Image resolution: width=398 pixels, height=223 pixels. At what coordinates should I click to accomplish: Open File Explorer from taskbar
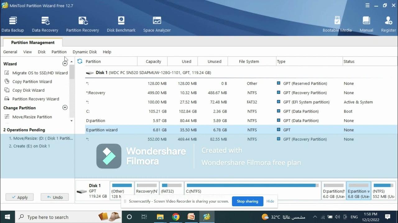point(160,217)
